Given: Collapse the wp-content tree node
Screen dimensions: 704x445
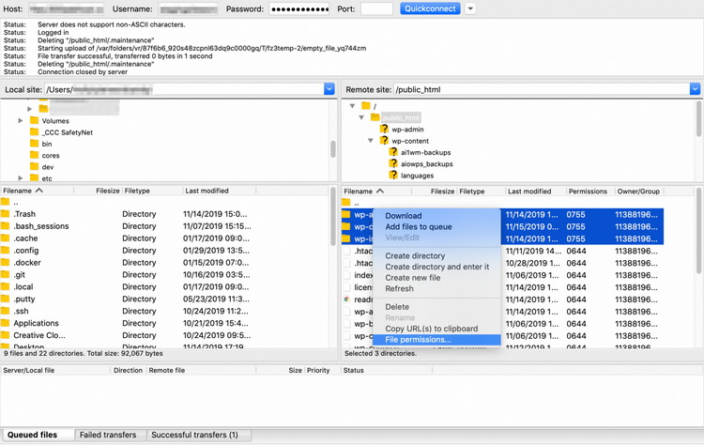Looking at the screenshot, I should pos(371,141).
